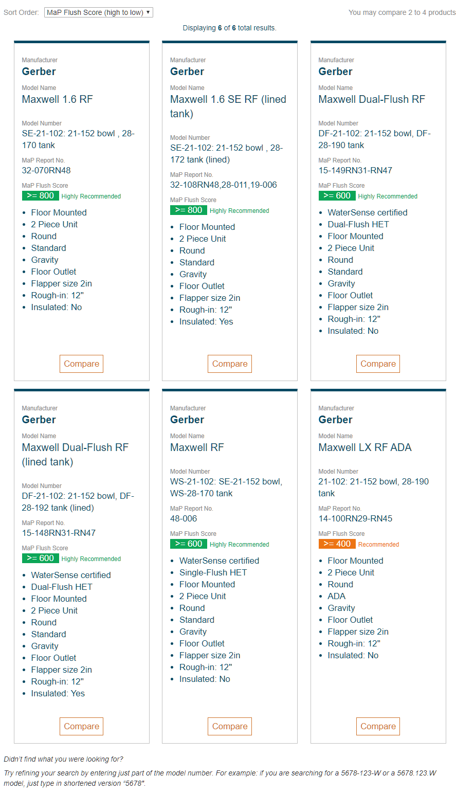Click 'ADA' feature in Maxwell LX RF ADA
Screen dimensions: 456x793
pyautogui.click(x=337, y=596)
